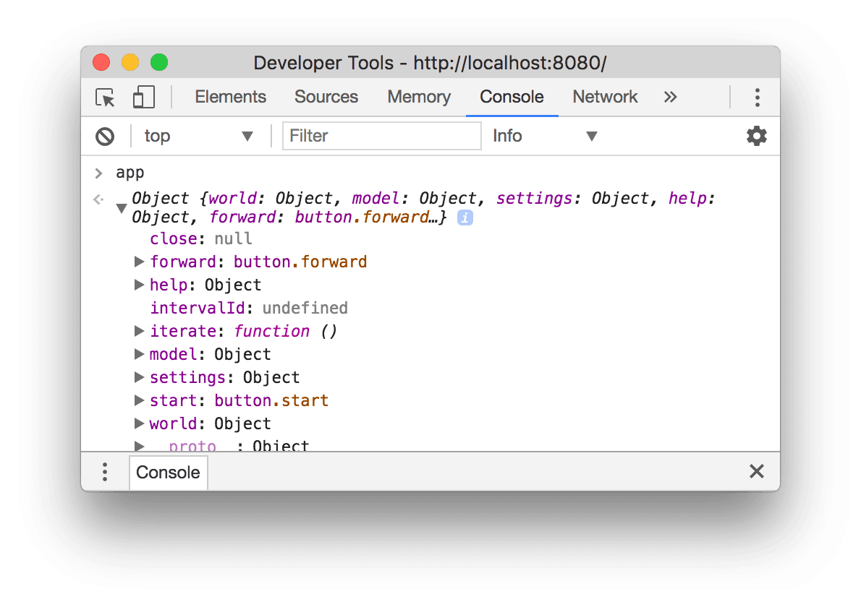
Task: Open the drawer's more options menu
Action: [x=105, y=472]
